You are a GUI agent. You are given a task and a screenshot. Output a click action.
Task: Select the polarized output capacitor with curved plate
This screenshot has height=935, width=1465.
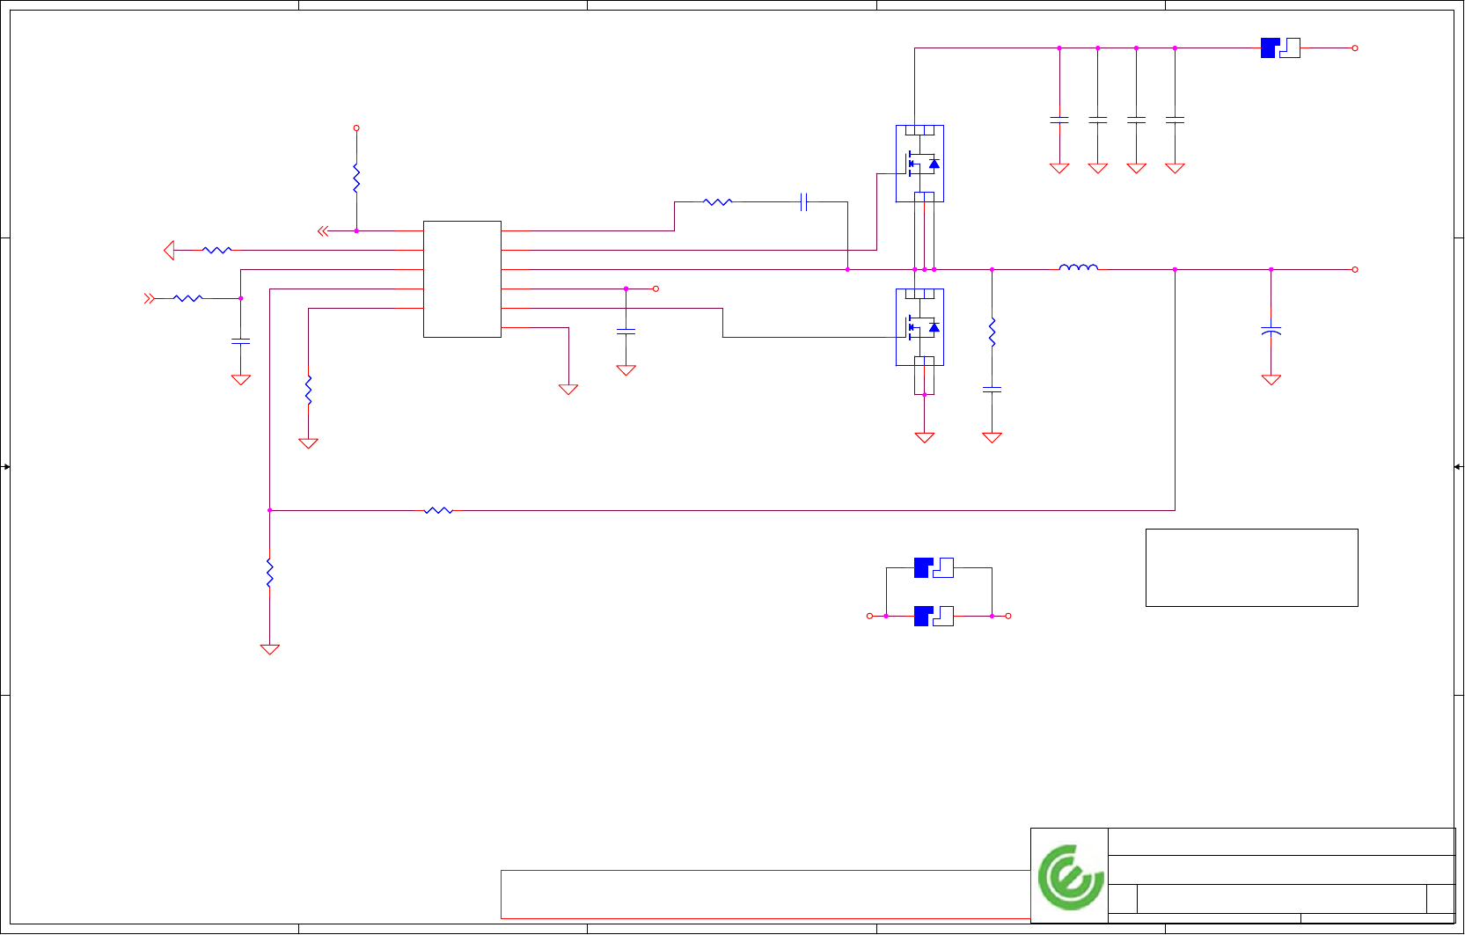1271,331
